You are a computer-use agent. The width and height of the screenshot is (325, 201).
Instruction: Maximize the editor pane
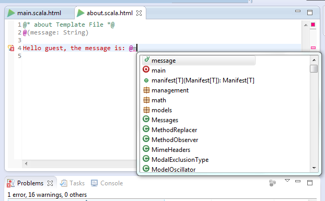coord(310,13)
